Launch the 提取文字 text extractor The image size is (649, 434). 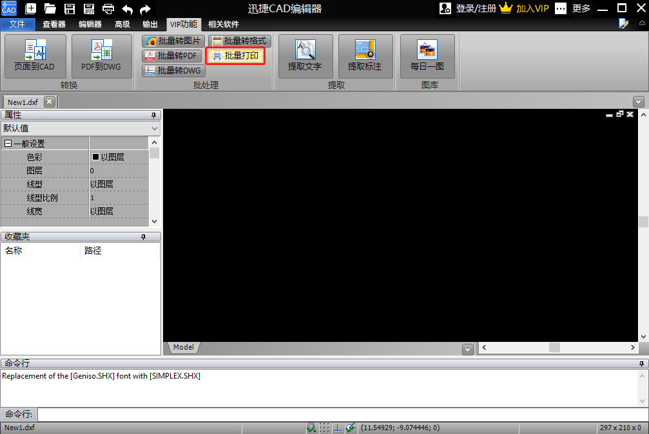305,56
